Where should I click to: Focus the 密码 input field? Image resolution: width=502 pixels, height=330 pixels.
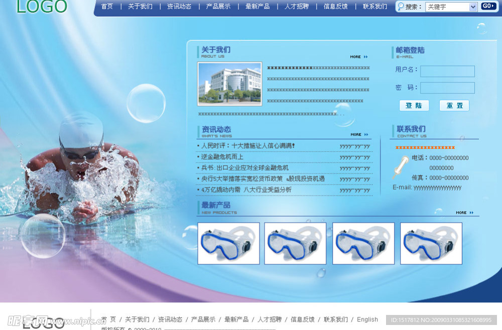448,88
